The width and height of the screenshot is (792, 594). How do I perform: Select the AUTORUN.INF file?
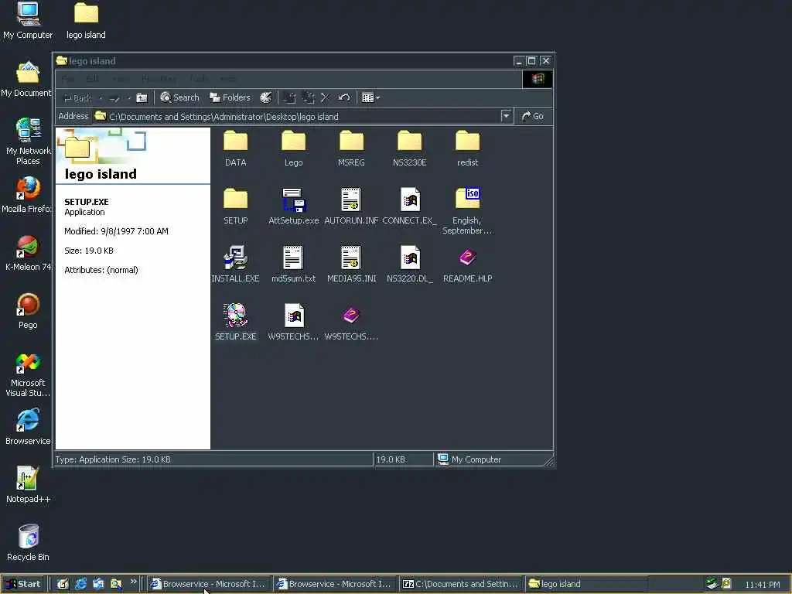351,206
